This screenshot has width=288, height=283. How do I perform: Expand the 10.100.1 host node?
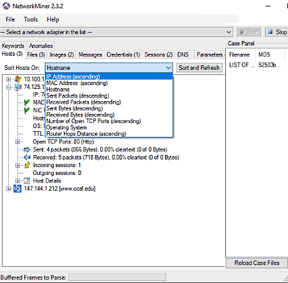(8, 79)
